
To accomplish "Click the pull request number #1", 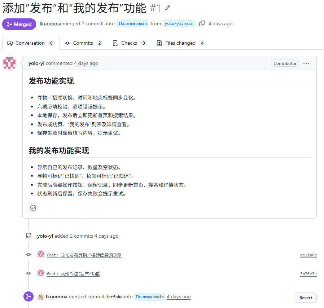I will [155, 8].
